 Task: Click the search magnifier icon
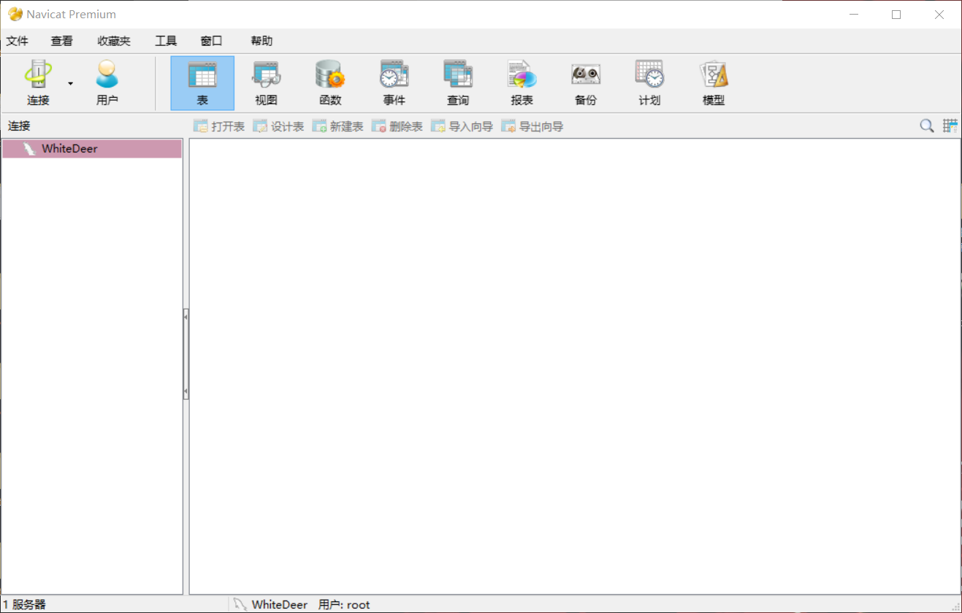927,126
